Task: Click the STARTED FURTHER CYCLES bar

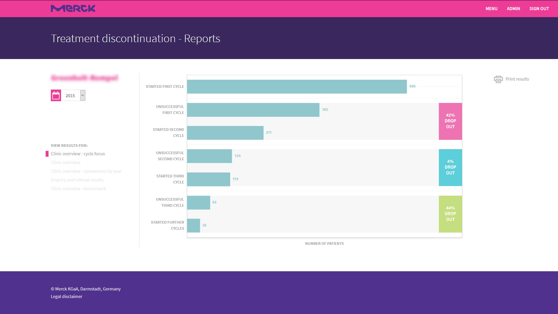Action: click(193, 225)
